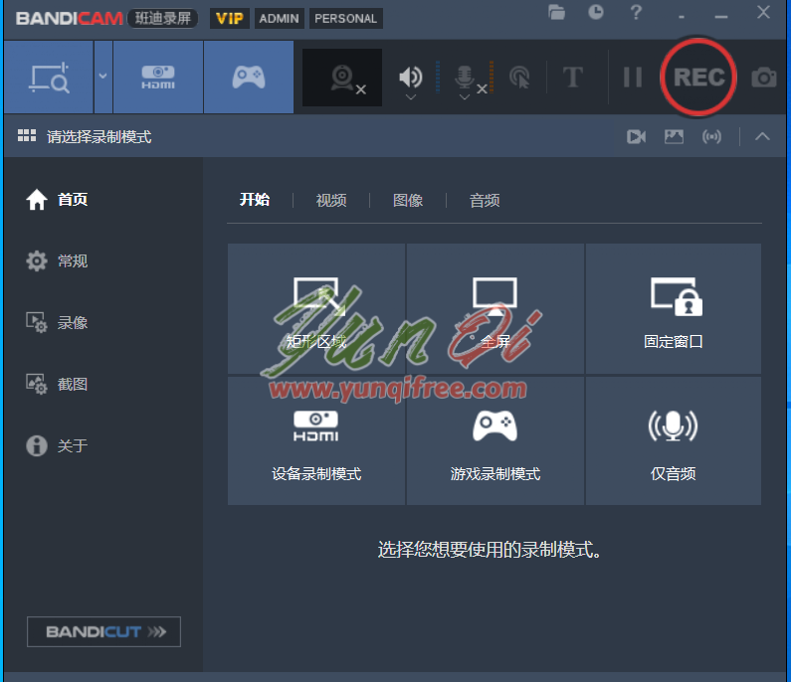The height and width of the screenshot is (682, 791).
Task: Toggle the microphone recording icon
Action: click(x=465, y=77)
